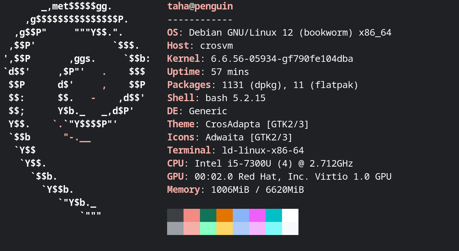This screenshot has height=251, width=459.
Task: Click the Kernel version string
Action: click(282, 59)
